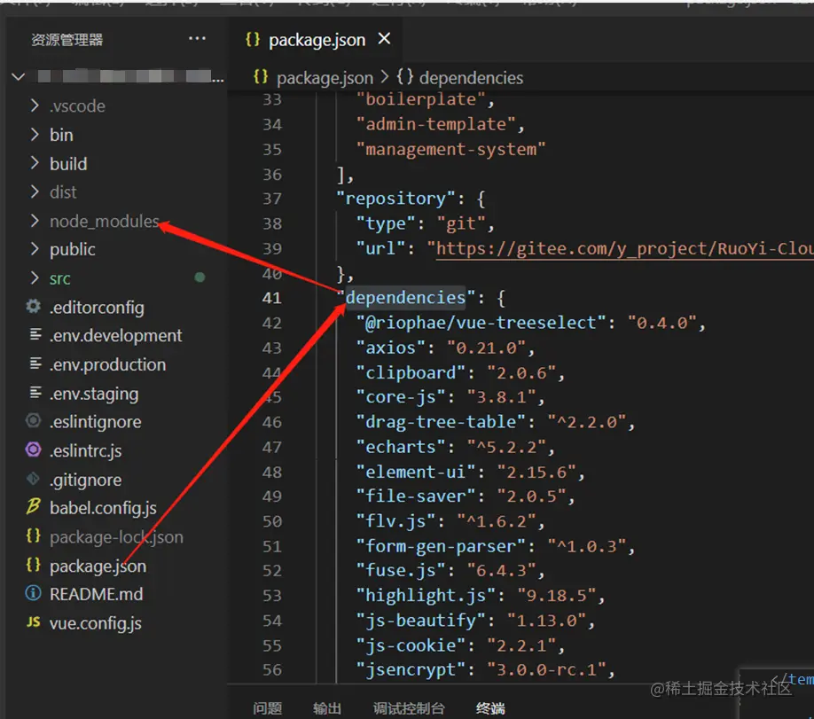The width and height of the screenshot is (814, 719).
Task: Click the babel.config.js Babel icon
Action: click(33, 505)
